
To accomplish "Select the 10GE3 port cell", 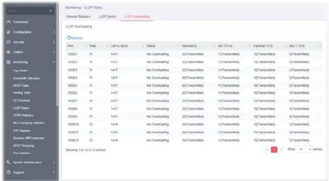I will tap(72, 70).
